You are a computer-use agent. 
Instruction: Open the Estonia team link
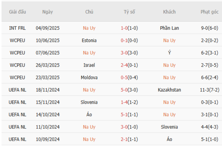coord(89,40)
